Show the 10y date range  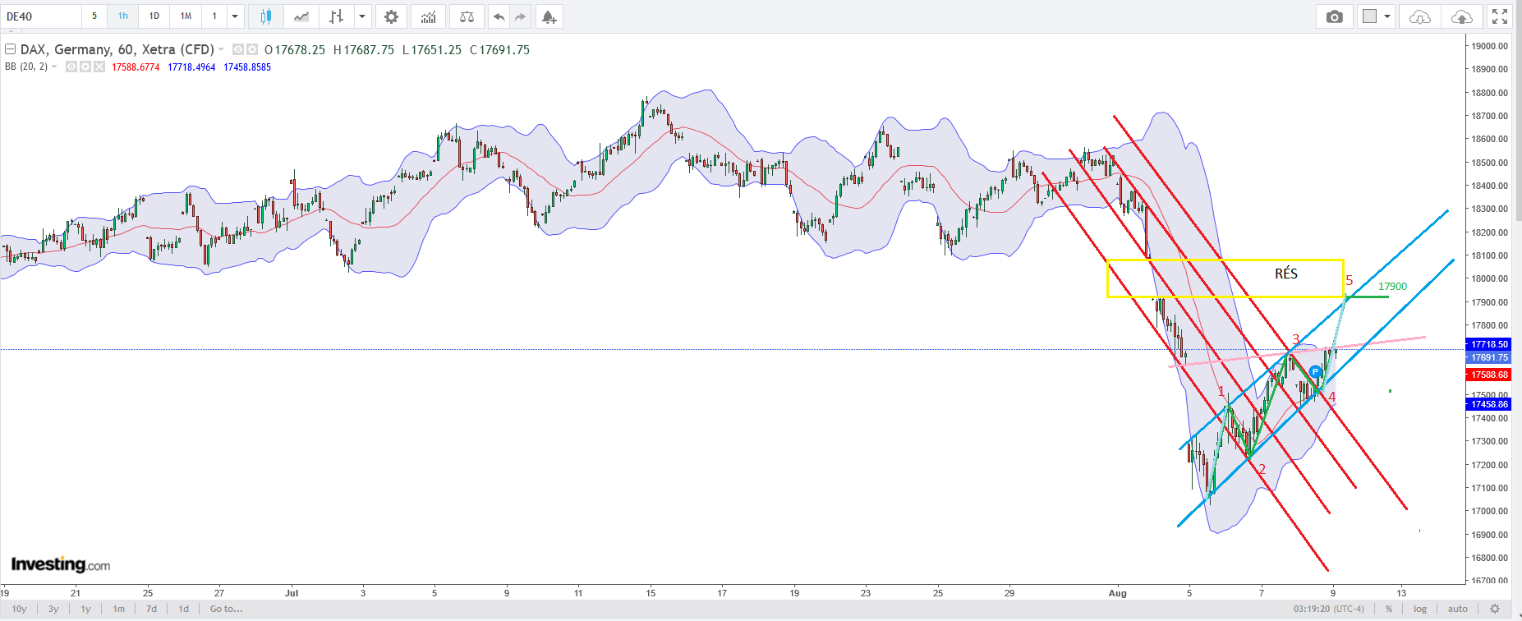[19, 609]
